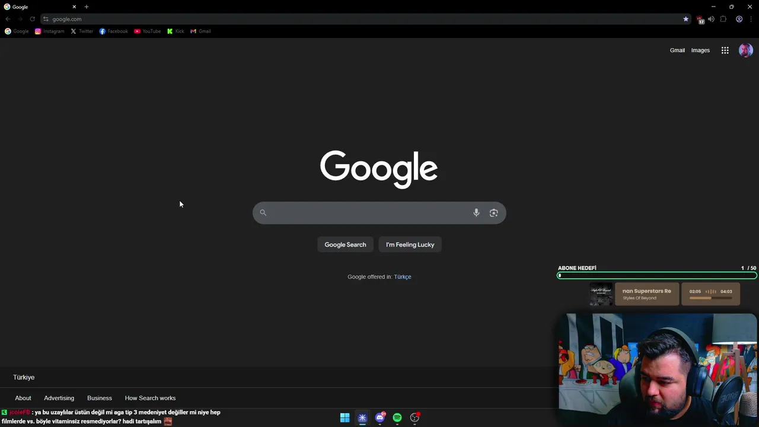Open How Search works link

tap(150, 398)
